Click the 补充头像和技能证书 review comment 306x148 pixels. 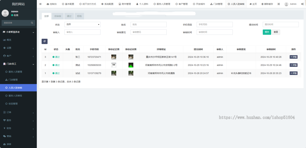241,73
